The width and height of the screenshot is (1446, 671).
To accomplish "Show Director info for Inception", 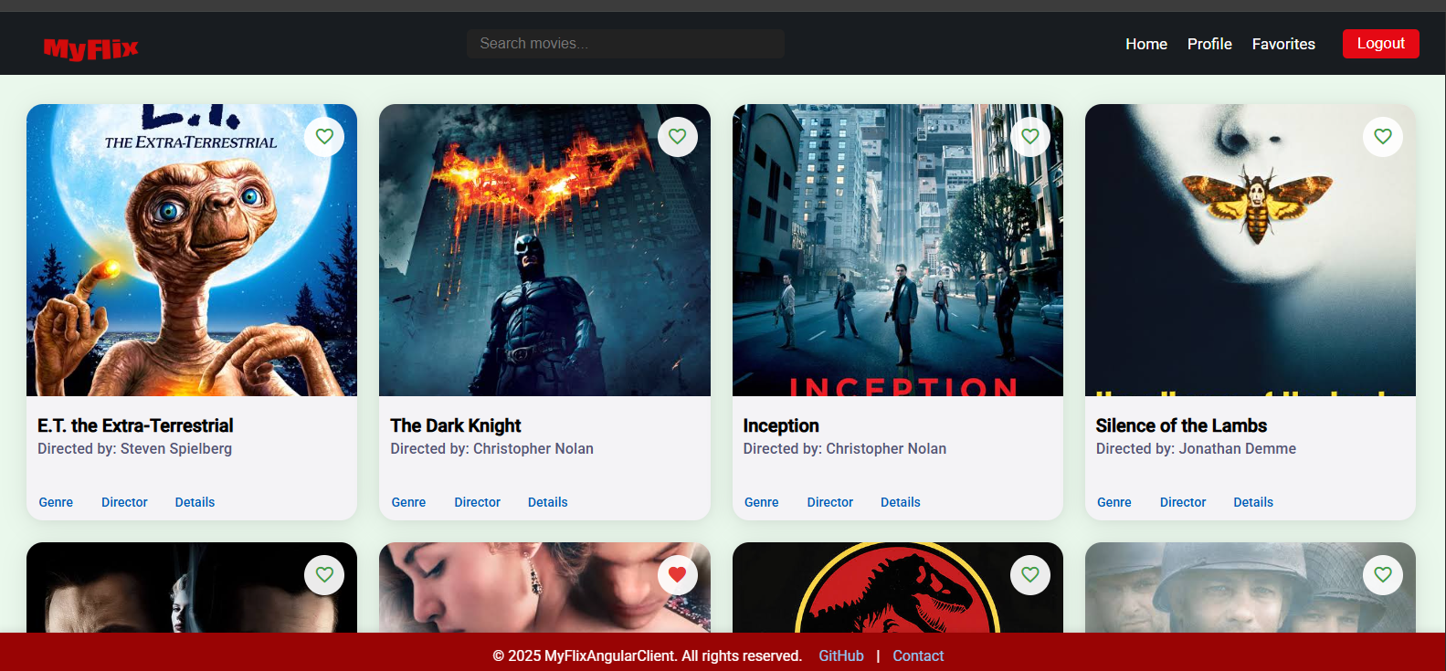I will coord(830,502).
